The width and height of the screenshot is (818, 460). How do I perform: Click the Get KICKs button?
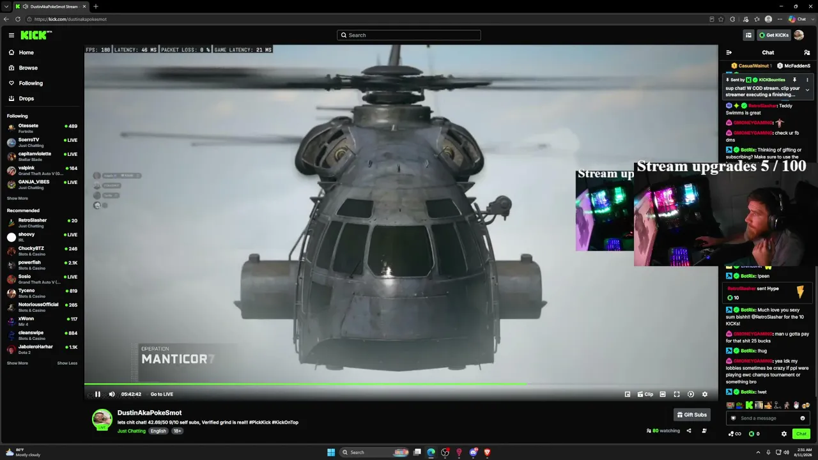(x=773, y=35)
